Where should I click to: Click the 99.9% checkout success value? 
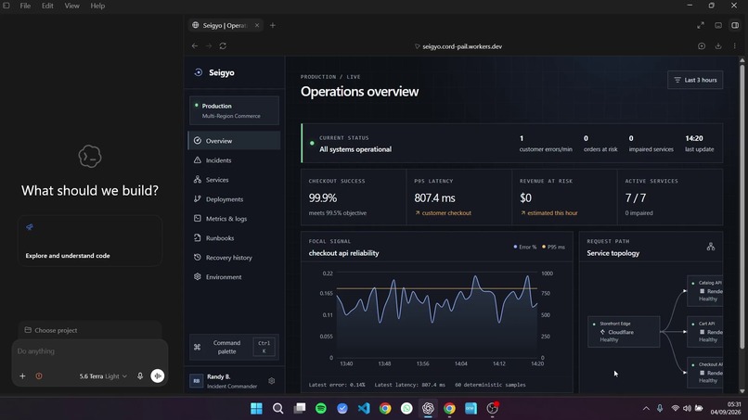[x=322, y=197]
